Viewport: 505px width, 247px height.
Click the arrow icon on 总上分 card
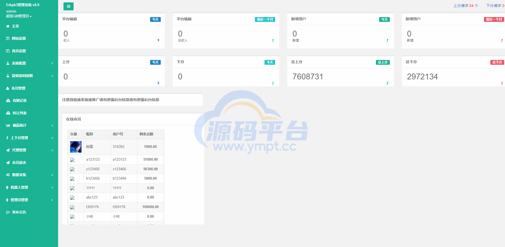(x=387, y=83)
